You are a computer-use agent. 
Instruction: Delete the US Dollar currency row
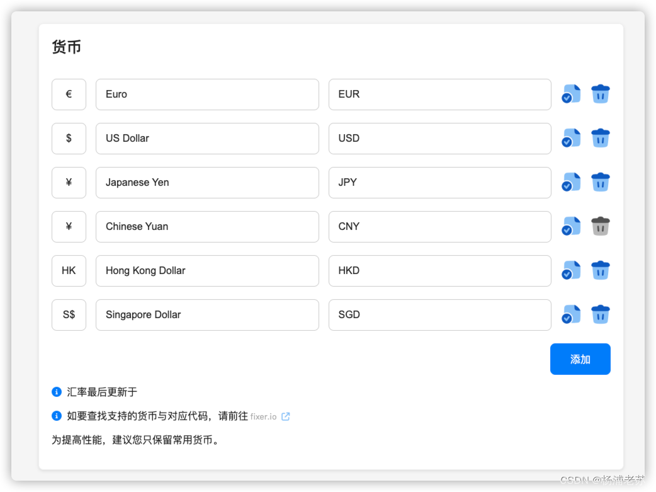(x=601, y=138)
